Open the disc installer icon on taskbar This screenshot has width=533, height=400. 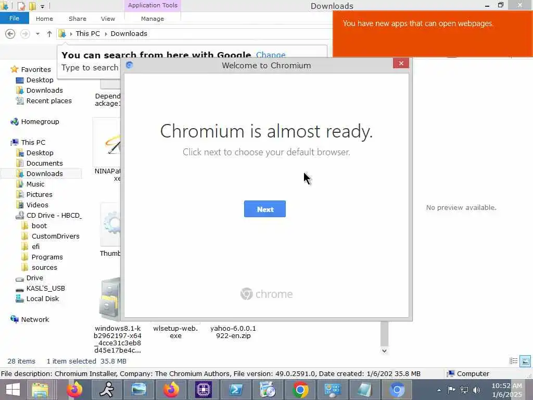point(268,390)
